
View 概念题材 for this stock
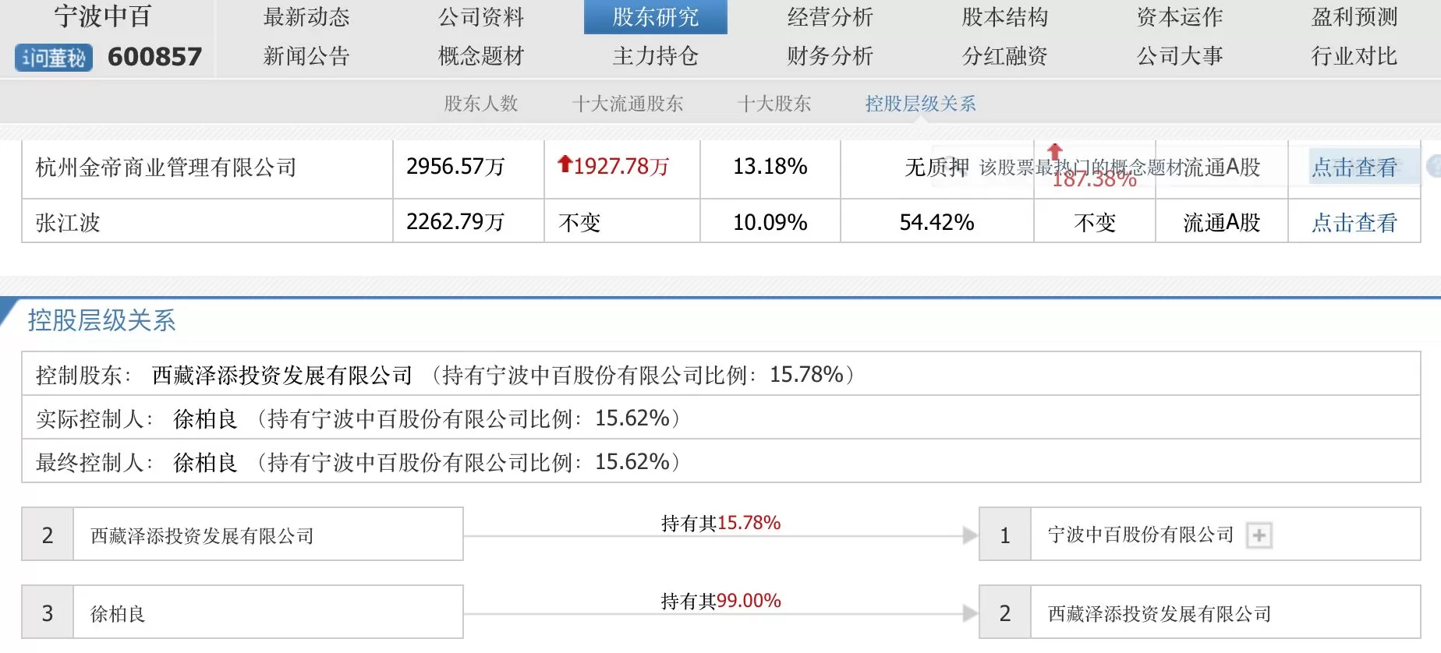[x=481, y=56]
